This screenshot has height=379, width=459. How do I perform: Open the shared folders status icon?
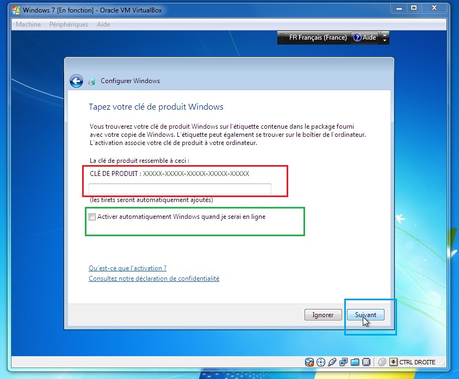click(355, 362)
